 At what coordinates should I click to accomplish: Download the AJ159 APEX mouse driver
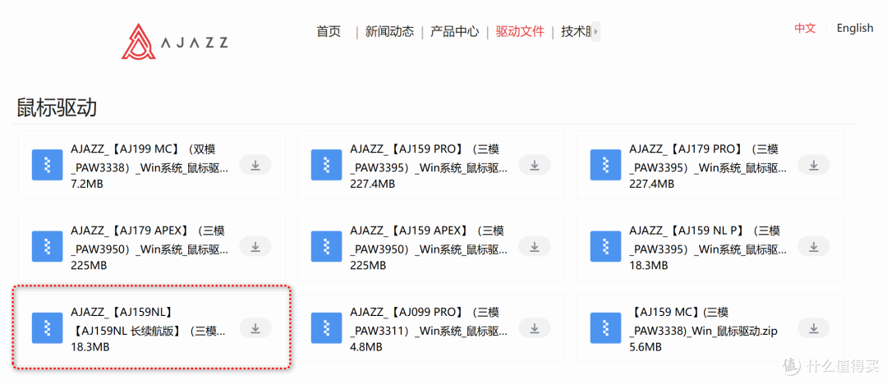(x=535, y=247)
